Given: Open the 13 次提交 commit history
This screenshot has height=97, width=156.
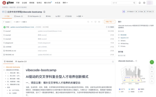Looking at the screenshot, I should (x=110, y=27).
